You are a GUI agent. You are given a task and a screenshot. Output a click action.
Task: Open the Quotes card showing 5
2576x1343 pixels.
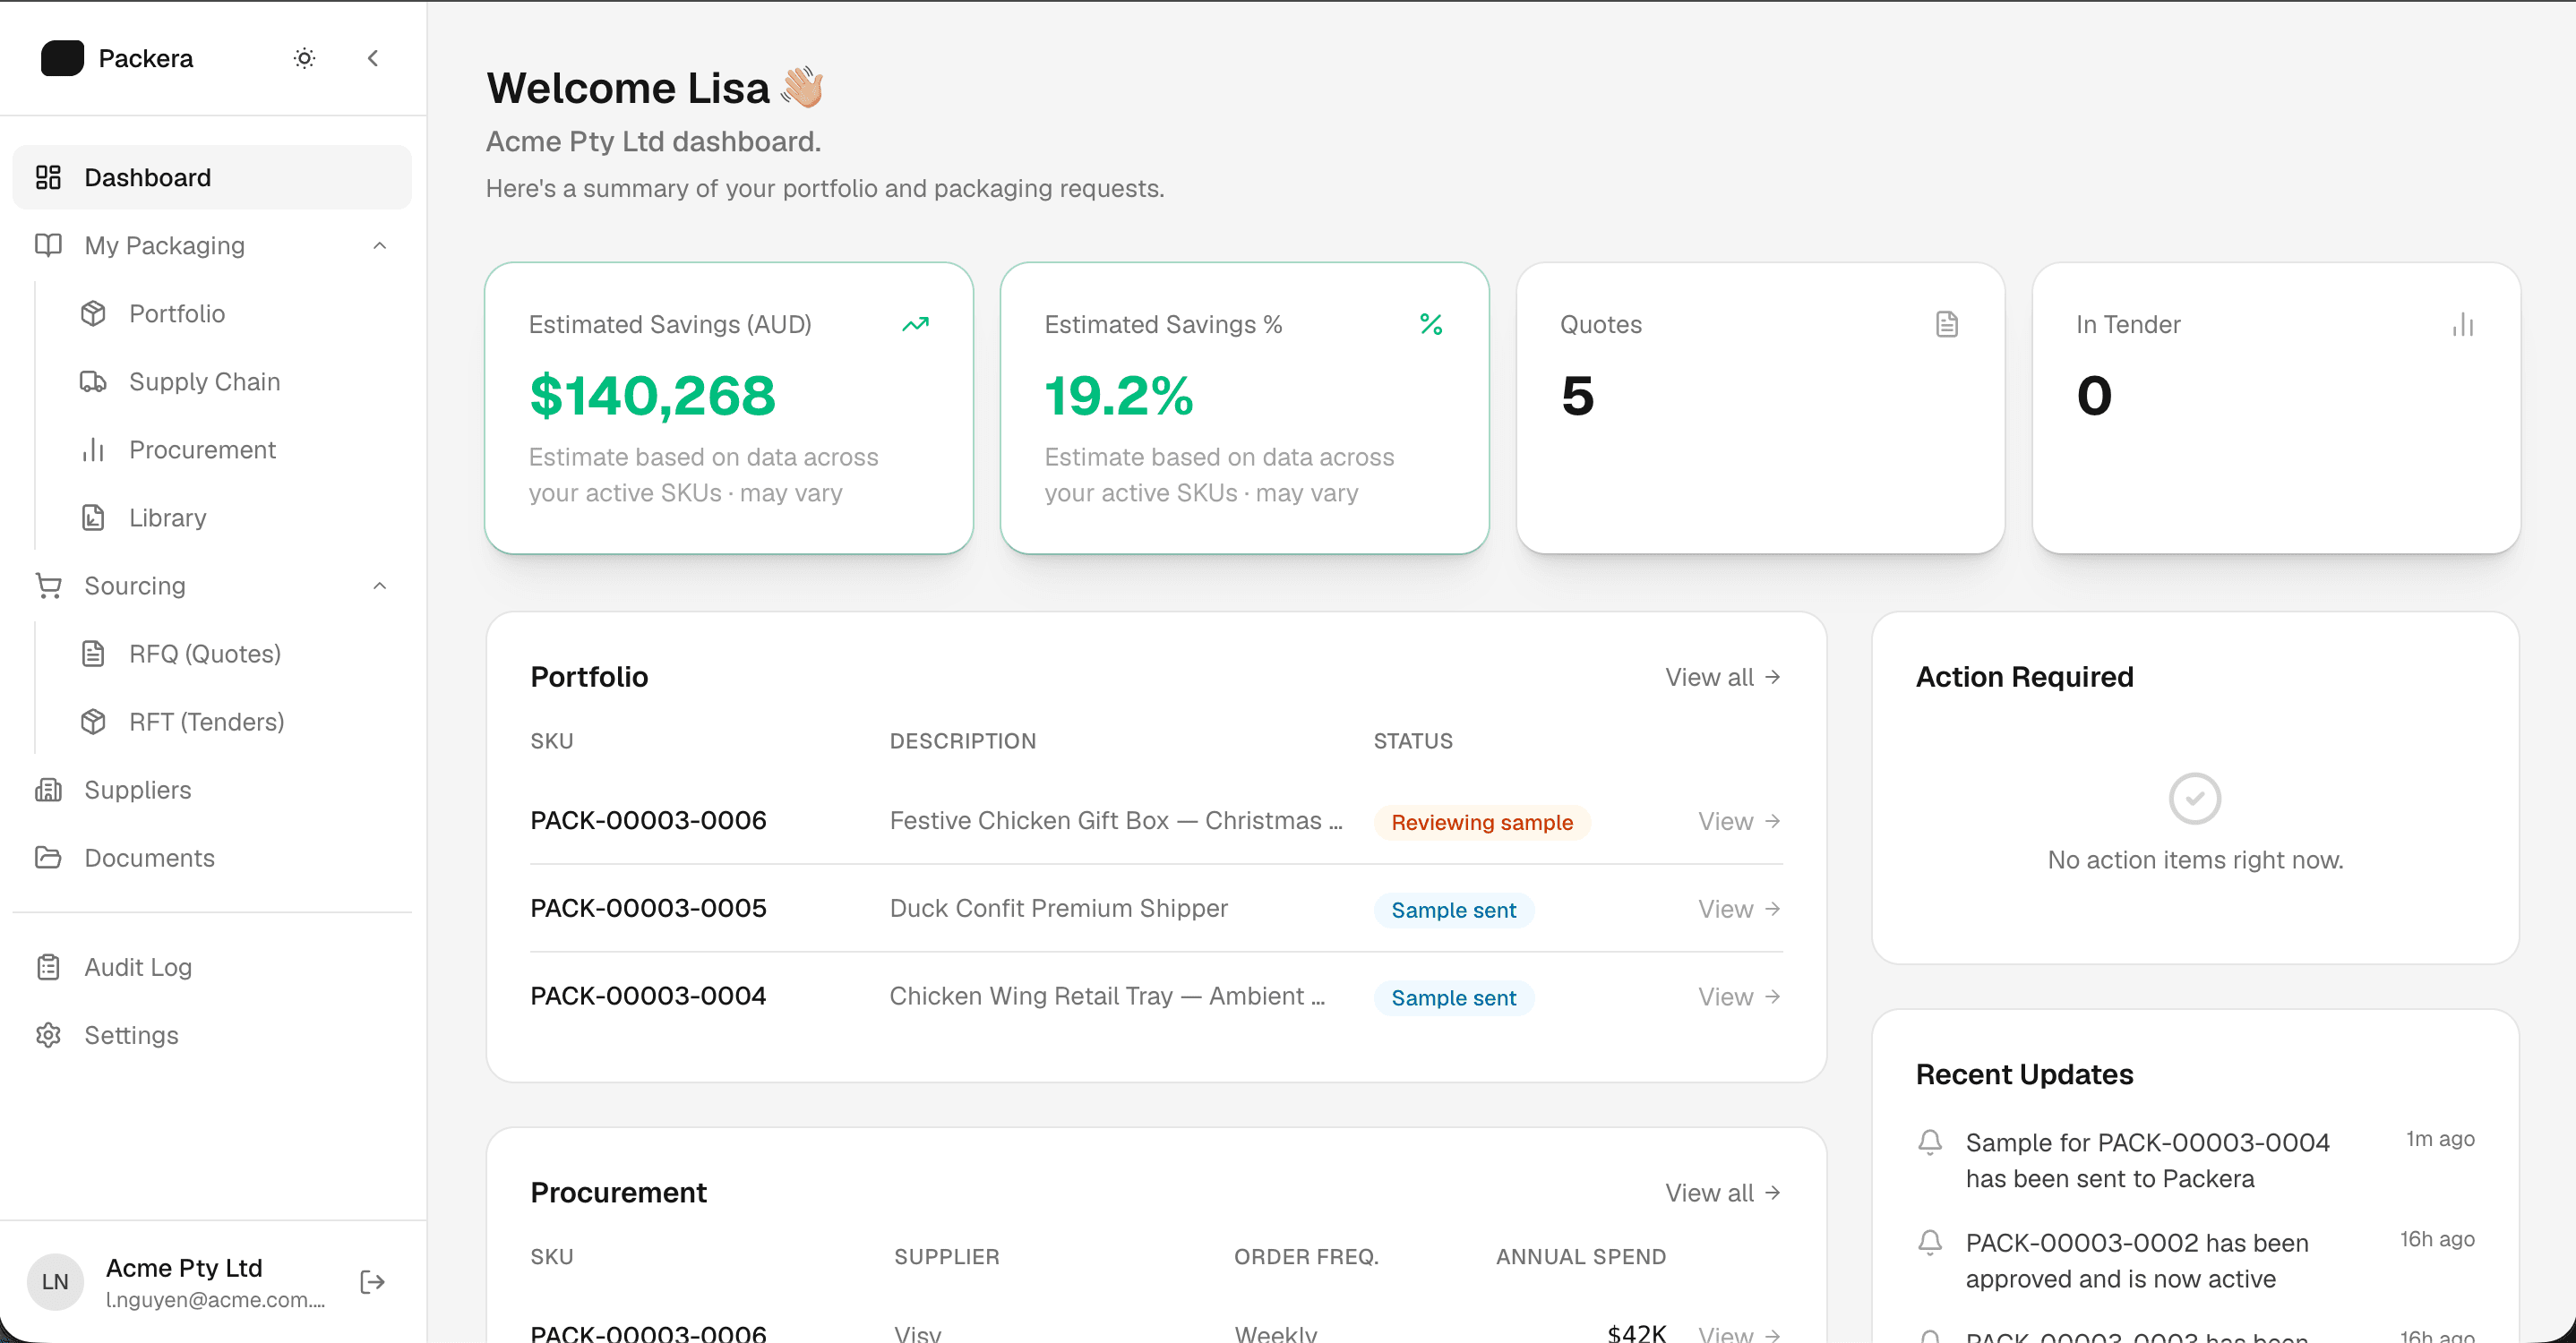(x=1760, y=407)
